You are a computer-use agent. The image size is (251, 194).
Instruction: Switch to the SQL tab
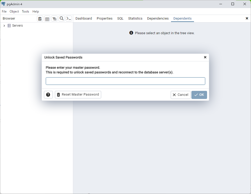coord(120,19)
